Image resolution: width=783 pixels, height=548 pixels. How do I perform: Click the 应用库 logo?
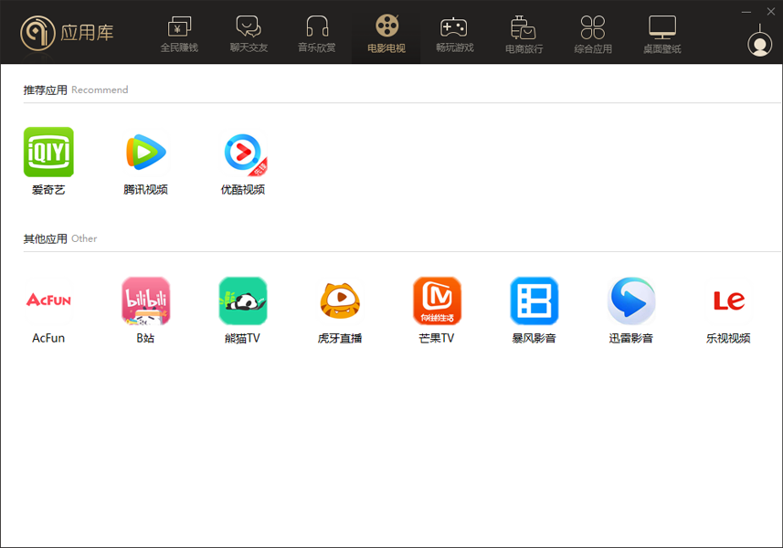(67, 33)
